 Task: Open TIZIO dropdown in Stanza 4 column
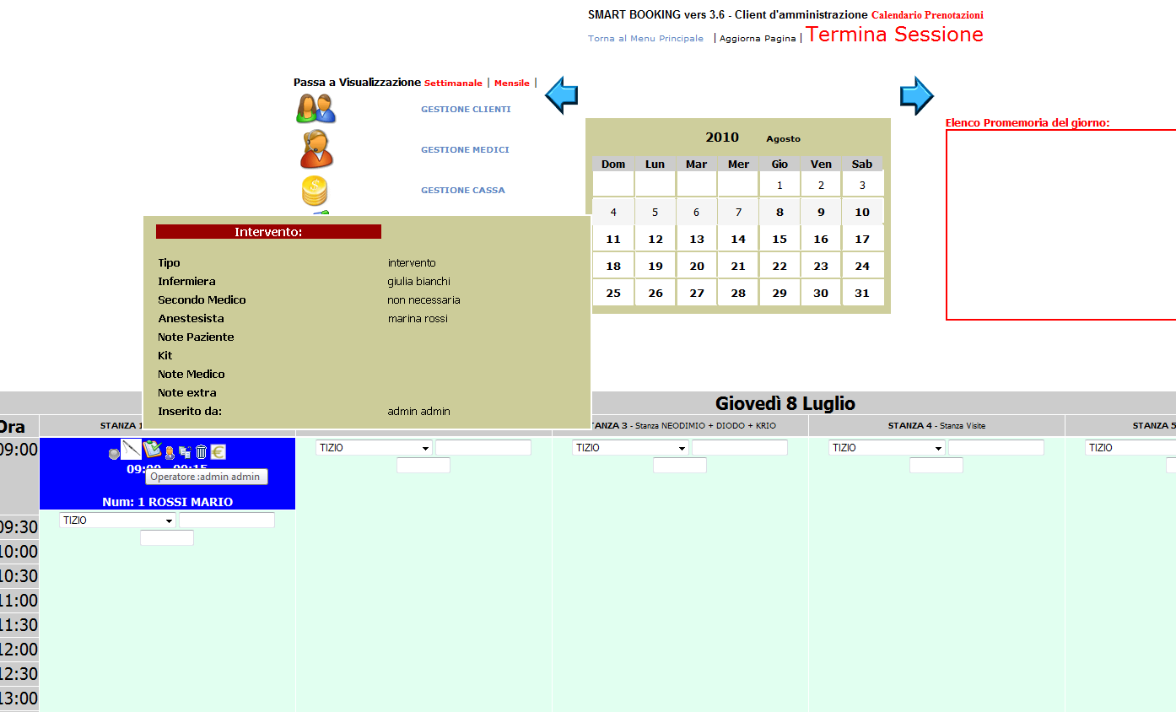click(887, 448)
